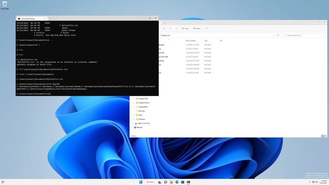
Task: Switch to the large thumbnails view icon in the status bar
Action: click(325, 136)
